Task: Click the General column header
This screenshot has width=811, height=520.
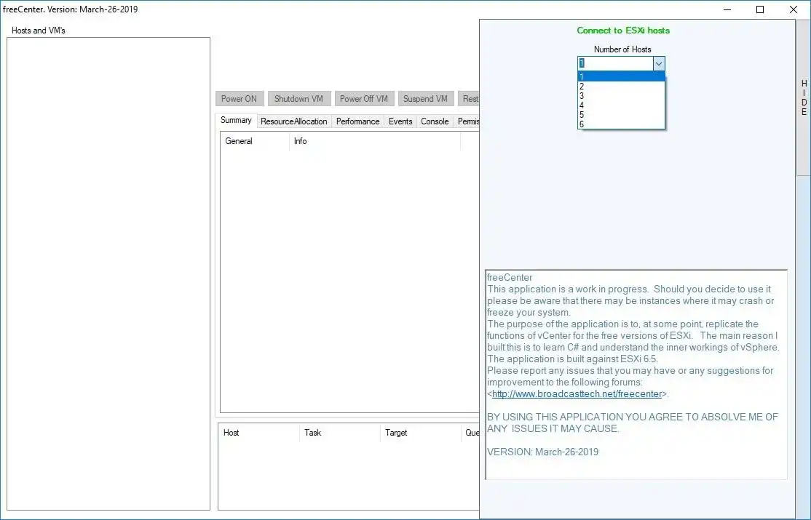Action: tap(255, 141)
